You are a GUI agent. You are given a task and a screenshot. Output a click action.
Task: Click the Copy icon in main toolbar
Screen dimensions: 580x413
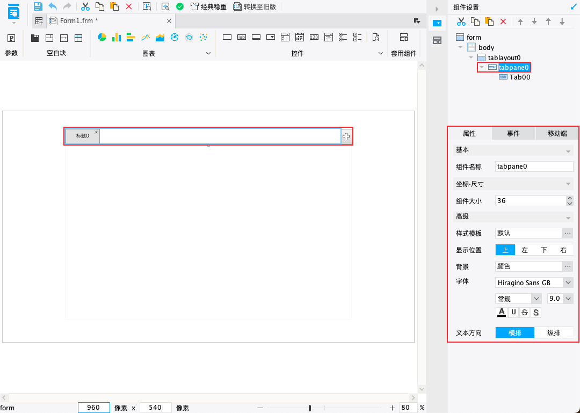[100, 6]
